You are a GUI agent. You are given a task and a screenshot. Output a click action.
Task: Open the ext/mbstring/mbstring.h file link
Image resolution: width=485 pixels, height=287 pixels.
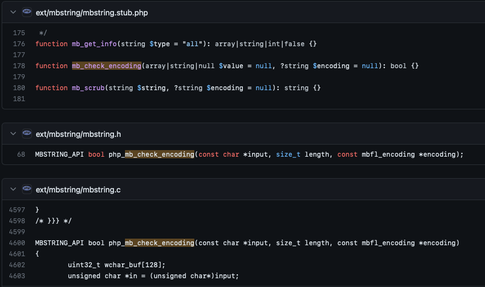pyautogui.click(x=78, y=134)
